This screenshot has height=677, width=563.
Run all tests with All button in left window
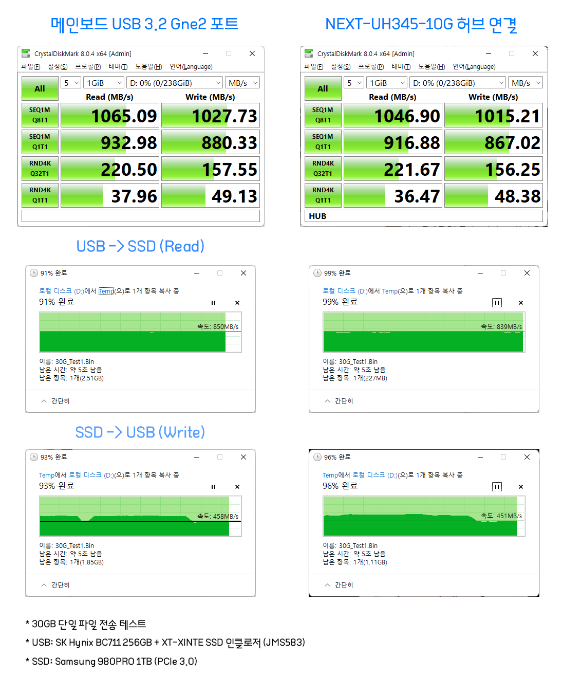point(40,88)
